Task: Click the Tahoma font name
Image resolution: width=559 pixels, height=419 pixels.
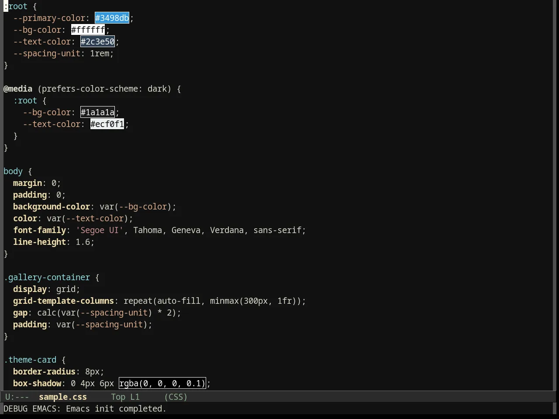Action: pos(148,230)
